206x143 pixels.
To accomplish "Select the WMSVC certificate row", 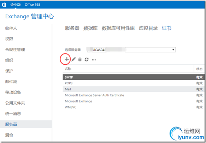I will [x=134, y=107].
